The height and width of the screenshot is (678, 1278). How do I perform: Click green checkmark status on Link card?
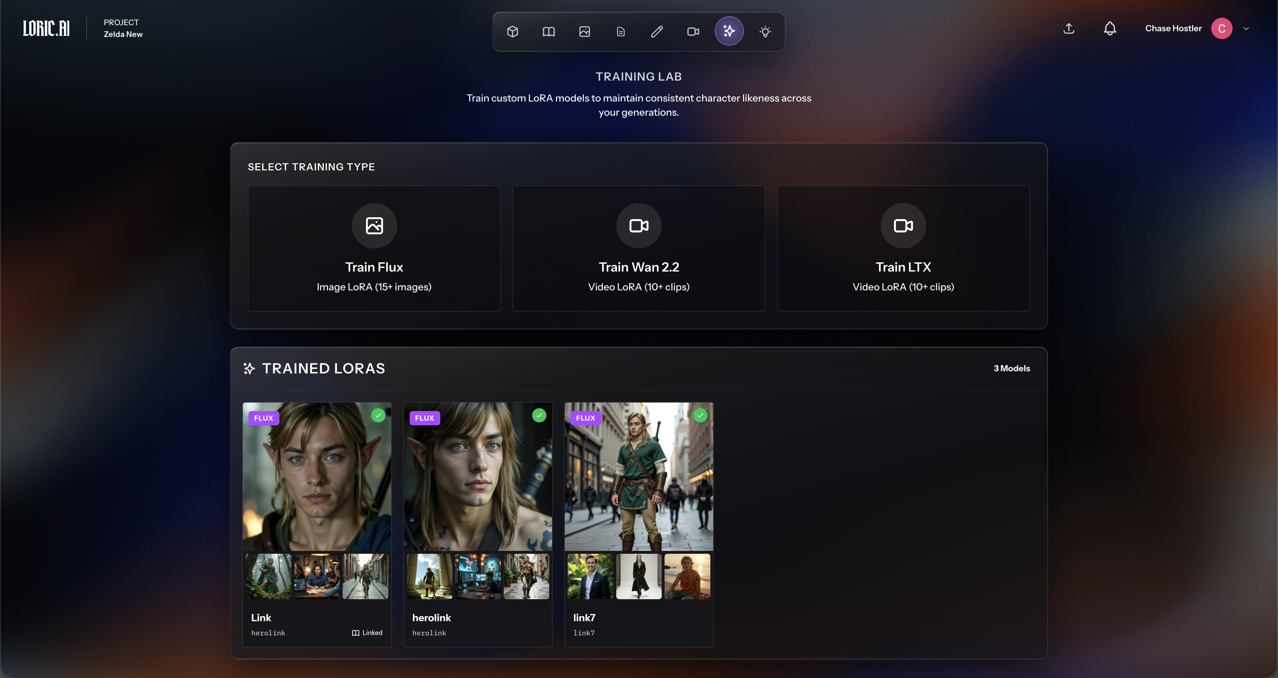pyautogui.click(x=378, y=415)
